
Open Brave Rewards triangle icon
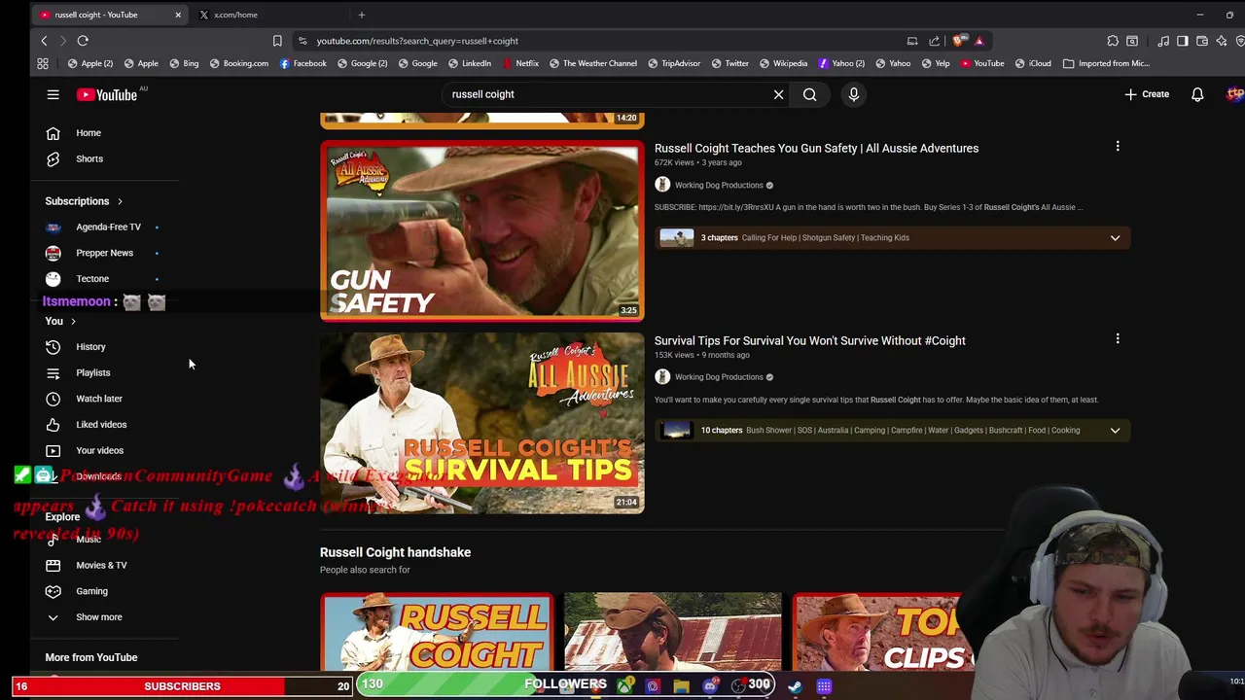pyautogui.click(x=979, y=41)
